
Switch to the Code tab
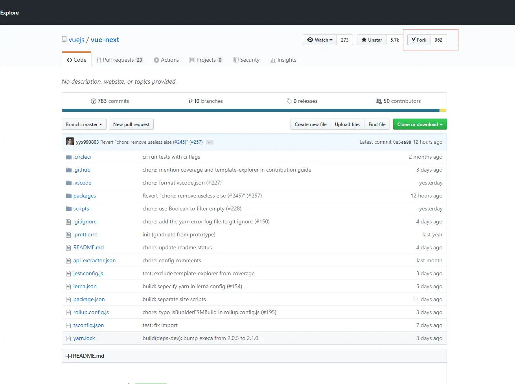[x=77, y=60]
